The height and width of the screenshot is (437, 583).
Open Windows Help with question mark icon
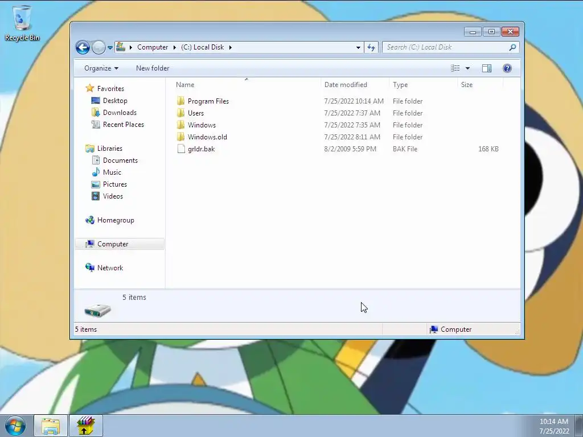coord(507,68)
